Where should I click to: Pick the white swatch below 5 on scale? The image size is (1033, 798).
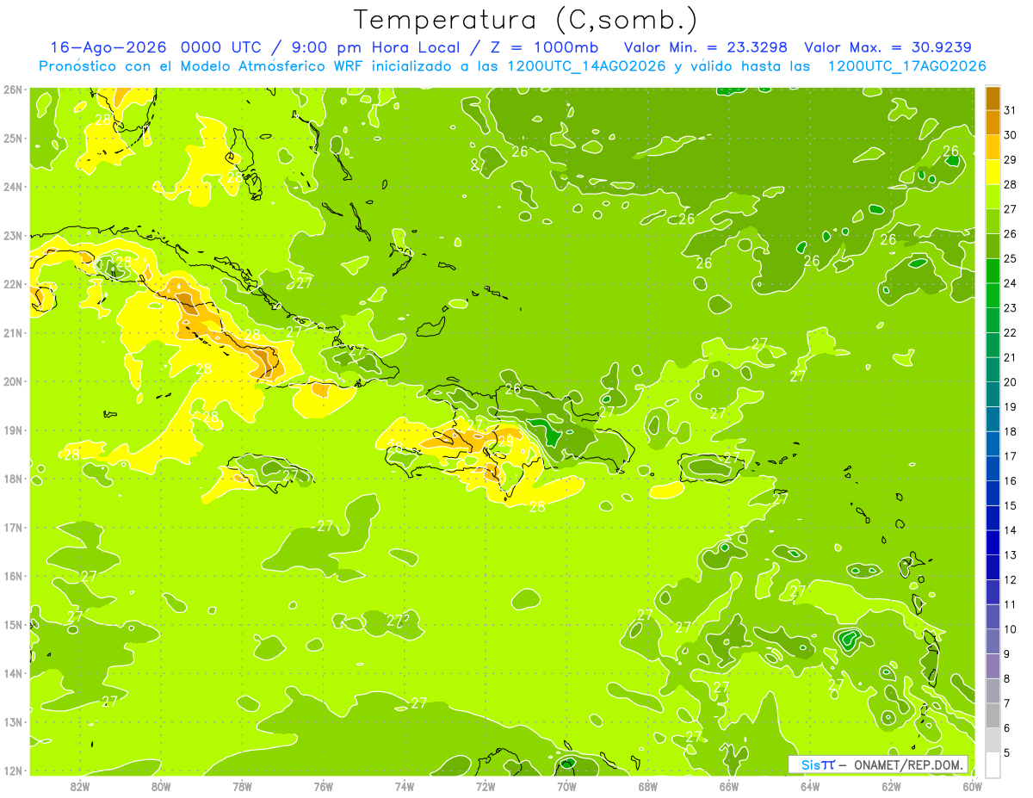click(x=993, y=764)
